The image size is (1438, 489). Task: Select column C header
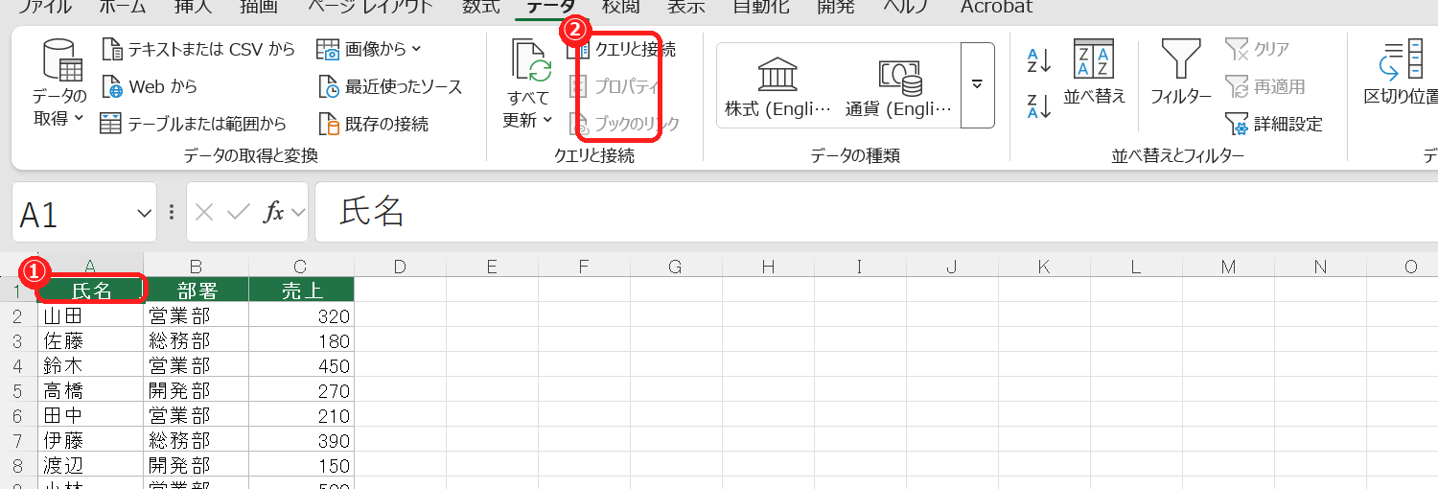[x=301, y=267]
